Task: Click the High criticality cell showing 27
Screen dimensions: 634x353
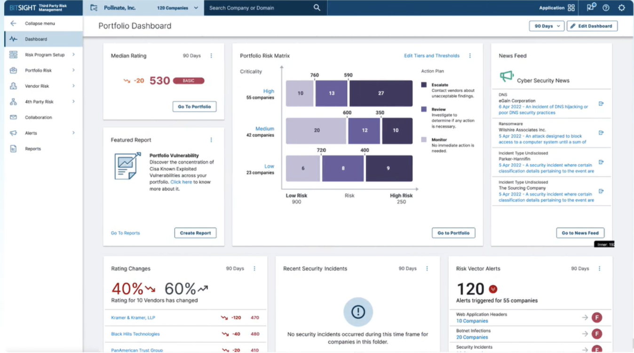Action: click(381, 93)
